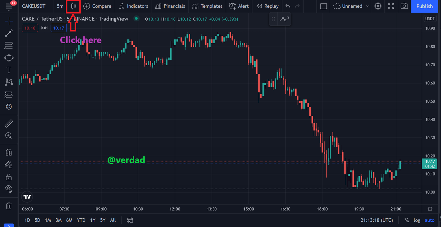The width and height of the screenshot is (441, 227).
Task: Click the current price label 10.17
Action: pyautogui.click(x=430, y=164)
